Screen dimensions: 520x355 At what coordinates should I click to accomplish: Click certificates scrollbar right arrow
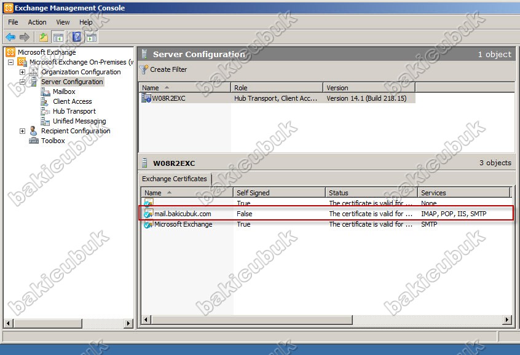[x=506, y=320]
